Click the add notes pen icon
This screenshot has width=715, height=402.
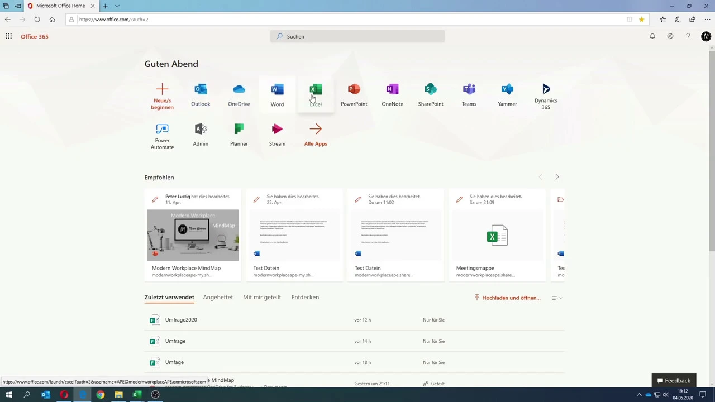click(677, 20)
